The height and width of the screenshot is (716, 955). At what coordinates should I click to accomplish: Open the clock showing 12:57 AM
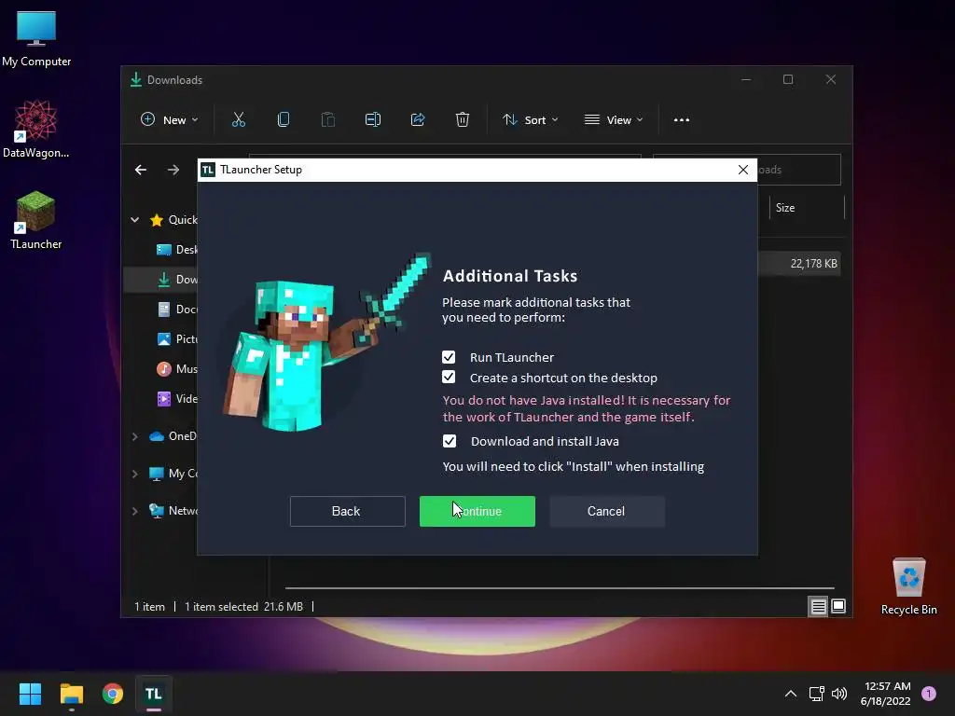tap(886, 694)
